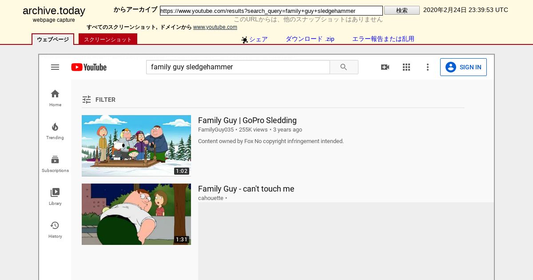
Task: Open the three-dot settings menu
Action: 428,67
